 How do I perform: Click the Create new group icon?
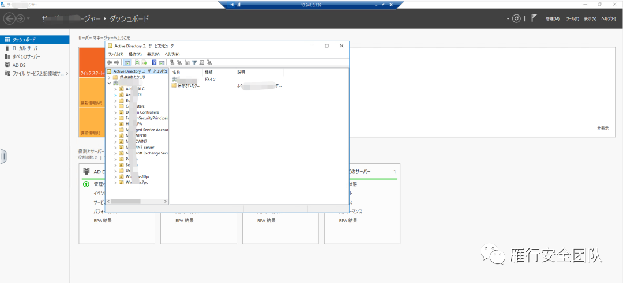(179, 62)
